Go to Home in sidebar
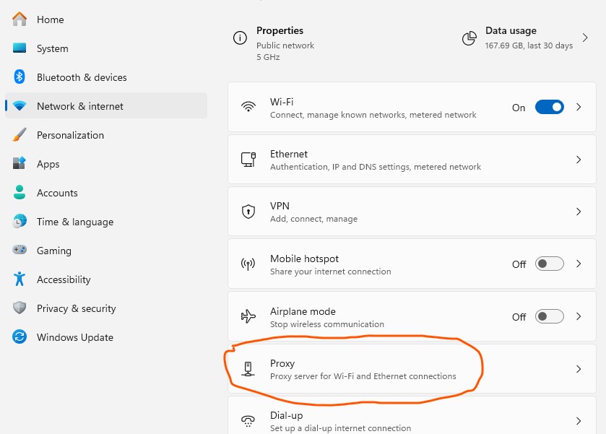The image size is (606, 434). click(51, 19)
